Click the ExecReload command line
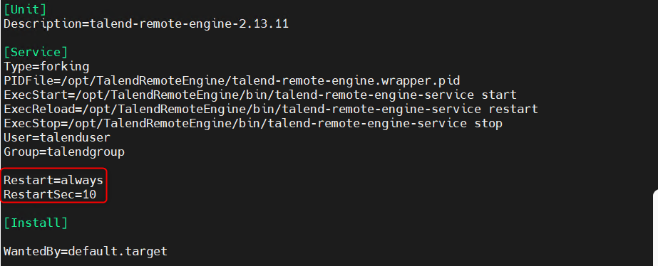 [x=271, y=109]
